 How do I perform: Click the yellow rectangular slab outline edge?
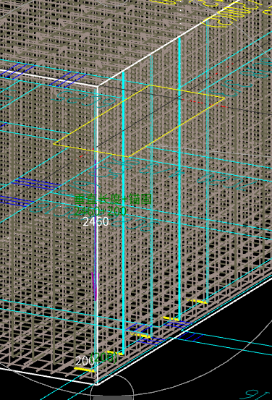(x=139, y=120)
